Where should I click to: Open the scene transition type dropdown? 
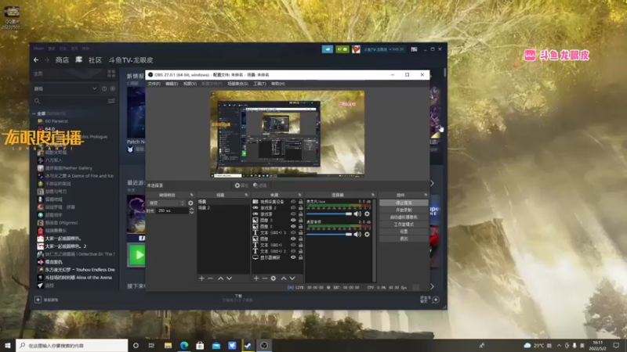point(167,203)
